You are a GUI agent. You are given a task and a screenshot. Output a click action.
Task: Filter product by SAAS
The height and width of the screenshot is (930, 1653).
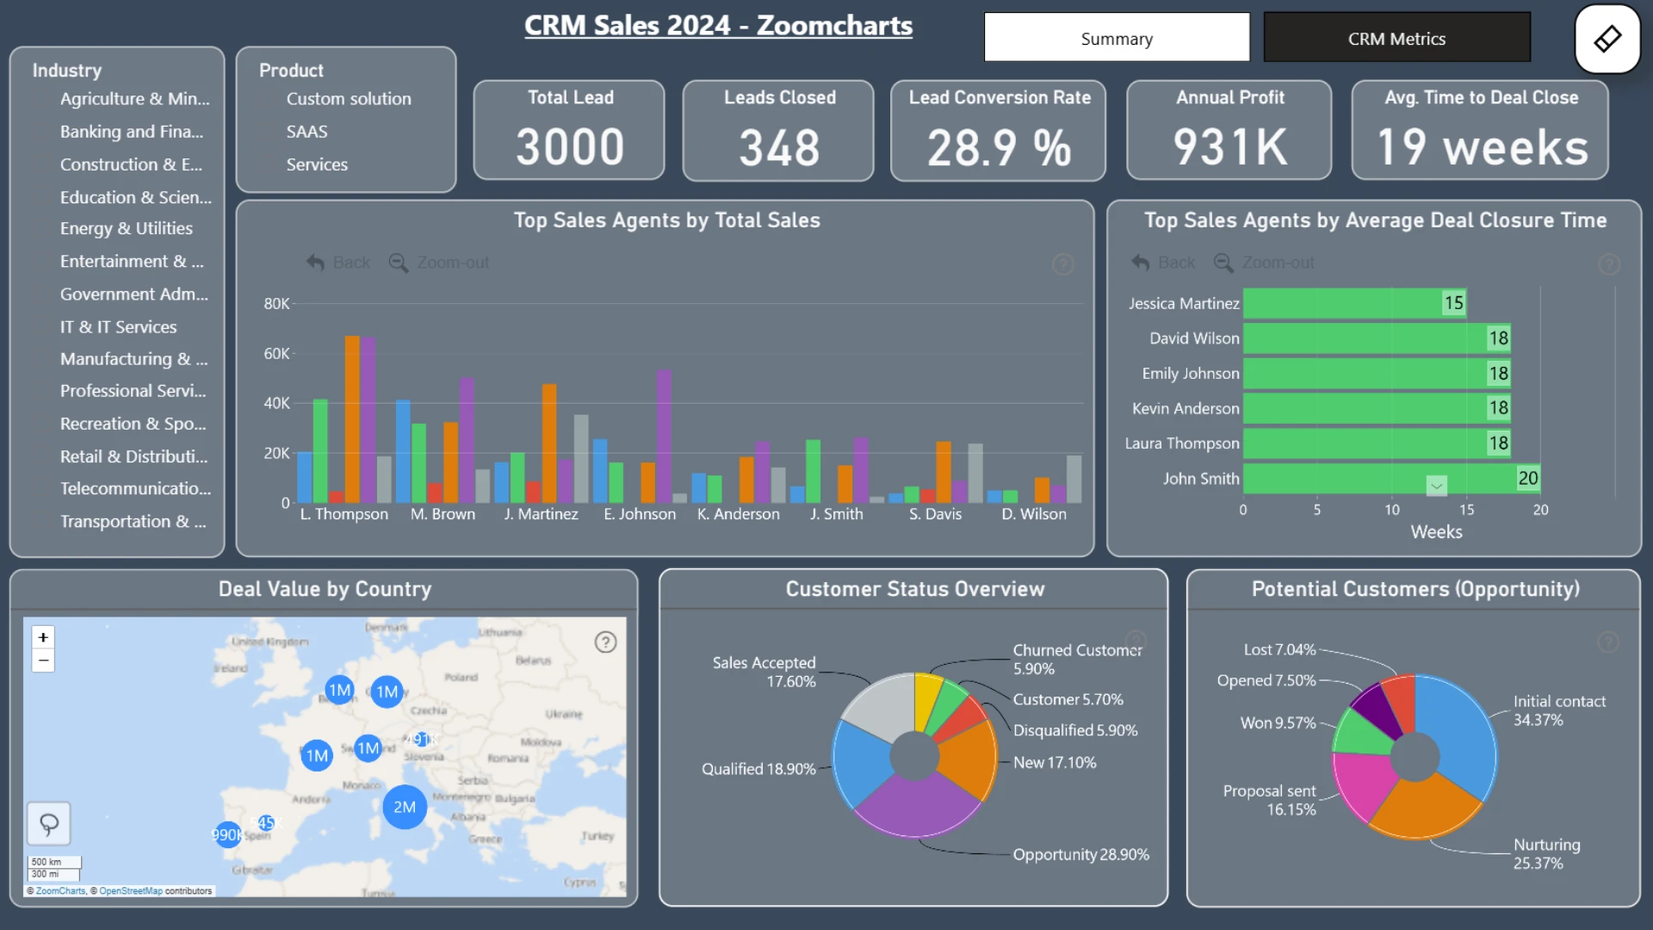click(x=306, y=132)
